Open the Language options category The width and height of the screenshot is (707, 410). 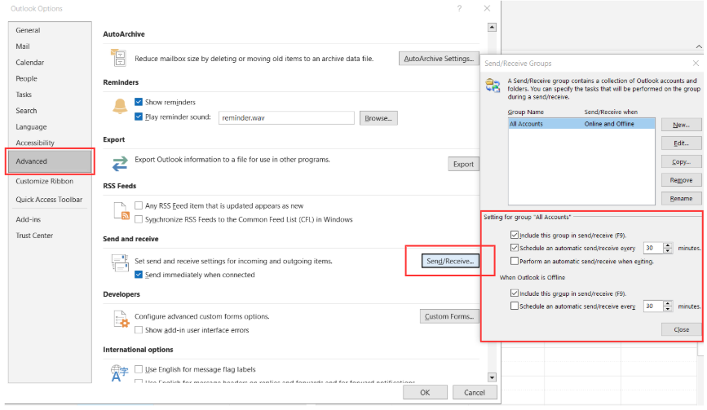tap(50, 127)
